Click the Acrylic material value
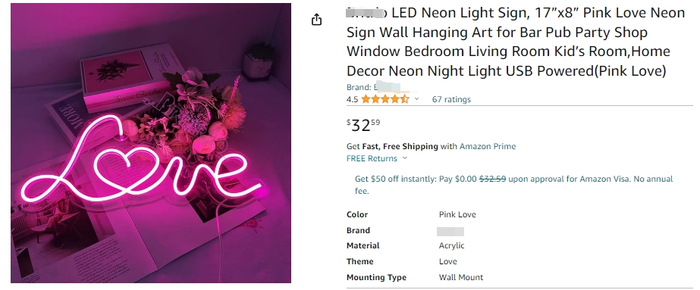This screenshot has width=700, height=290. click(451, 245)
